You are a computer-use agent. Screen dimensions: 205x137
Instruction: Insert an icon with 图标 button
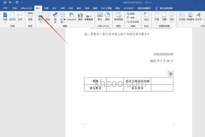click(55, 18)
